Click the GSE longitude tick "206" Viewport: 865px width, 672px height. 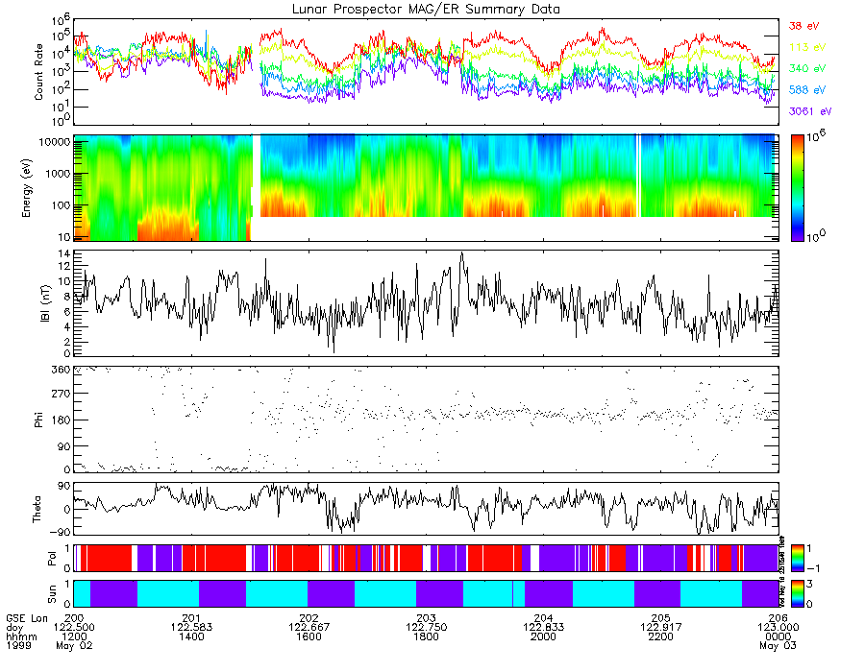pyautogui.click(x=778, y=618)
